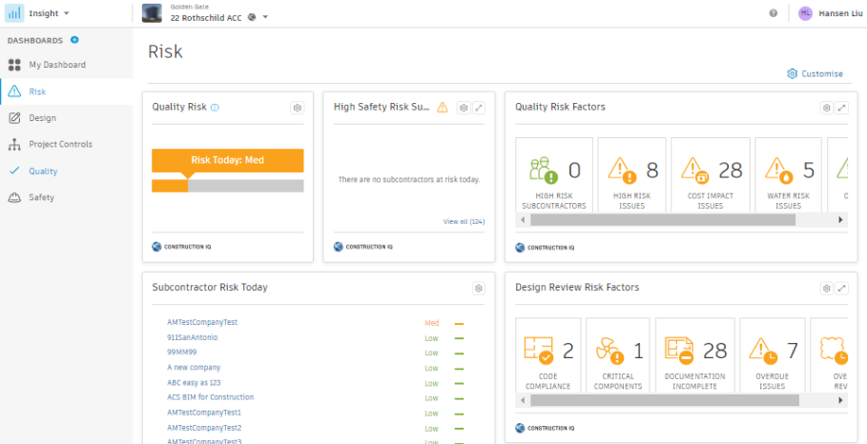Add a new dashboard with plus icon
The image size is (867, 444).
[x=74, y=40]
